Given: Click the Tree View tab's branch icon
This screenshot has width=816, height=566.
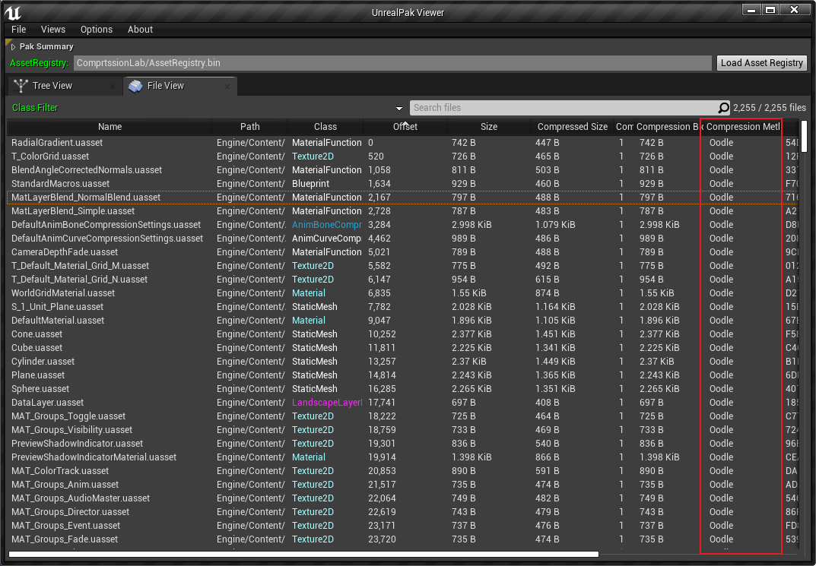Looking at the screenshot, I should click(x=21, y=86).
